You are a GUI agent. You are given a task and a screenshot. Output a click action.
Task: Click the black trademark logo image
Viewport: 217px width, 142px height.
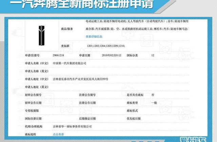[41, 35]
